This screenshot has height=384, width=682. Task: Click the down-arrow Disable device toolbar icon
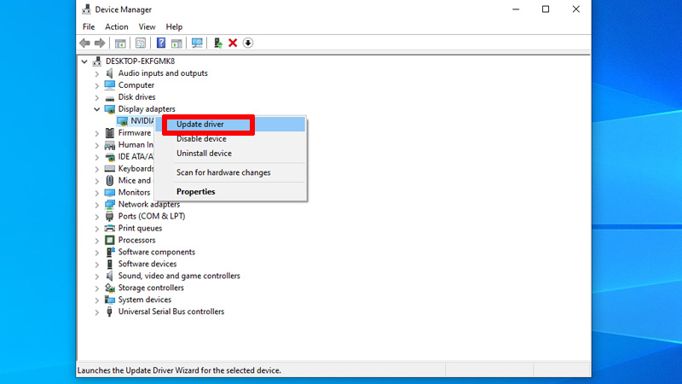pyautogui.click(x=248, y=43)
